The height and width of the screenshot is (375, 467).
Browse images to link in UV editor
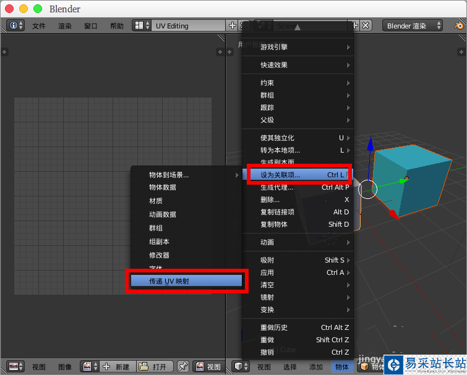[90, 366]
